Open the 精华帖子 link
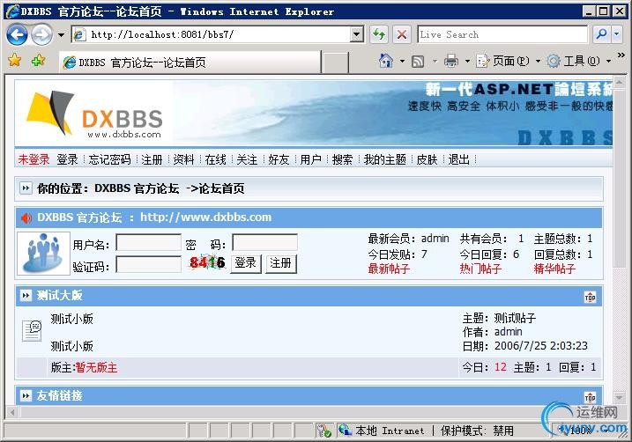 point(554,269)
